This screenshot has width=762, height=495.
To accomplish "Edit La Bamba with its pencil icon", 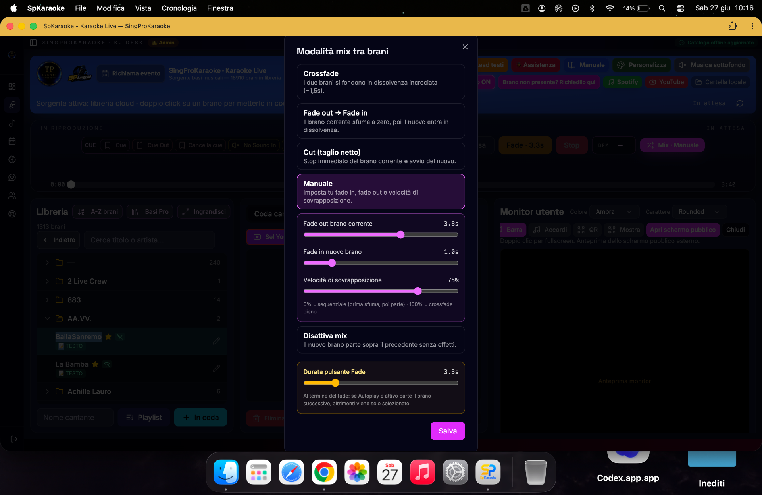I will 216,368.
